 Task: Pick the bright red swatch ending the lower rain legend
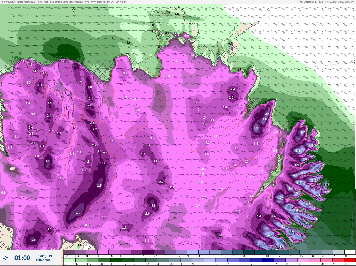coord(350,260)
